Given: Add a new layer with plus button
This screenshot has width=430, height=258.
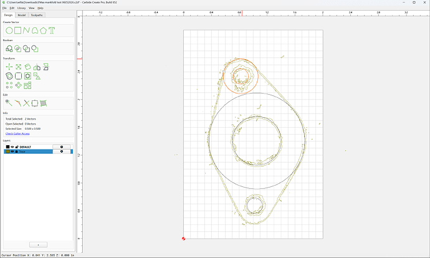Looking at the screenshot, I should (38, 244).
